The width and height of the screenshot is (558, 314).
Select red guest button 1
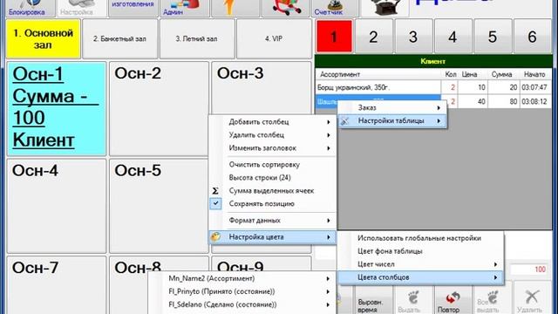coord(334,37)
